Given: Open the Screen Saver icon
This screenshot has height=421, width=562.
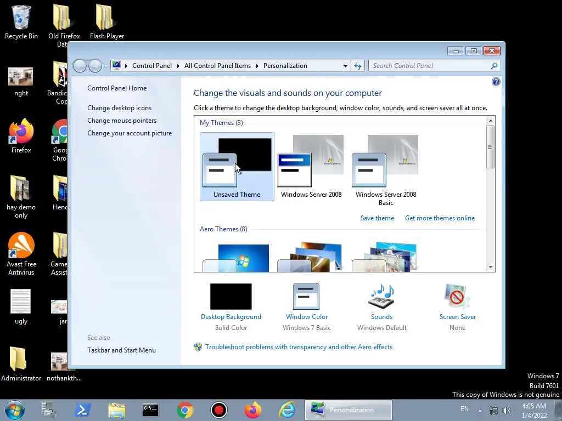Looking at the screenshot, I should 457,297.
